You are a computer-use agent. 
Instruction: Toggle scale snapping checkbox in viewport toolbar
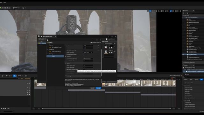tap(171, 11)
